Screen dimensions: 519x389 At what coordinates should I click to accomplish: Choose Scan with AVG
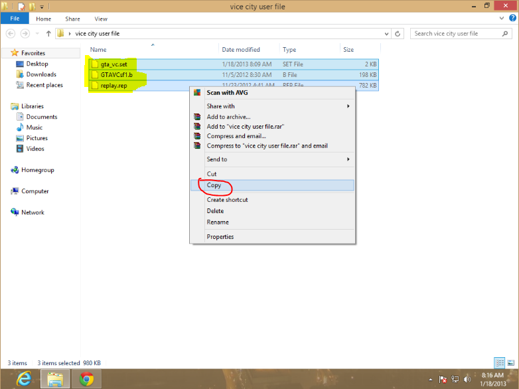coord(272,93)
